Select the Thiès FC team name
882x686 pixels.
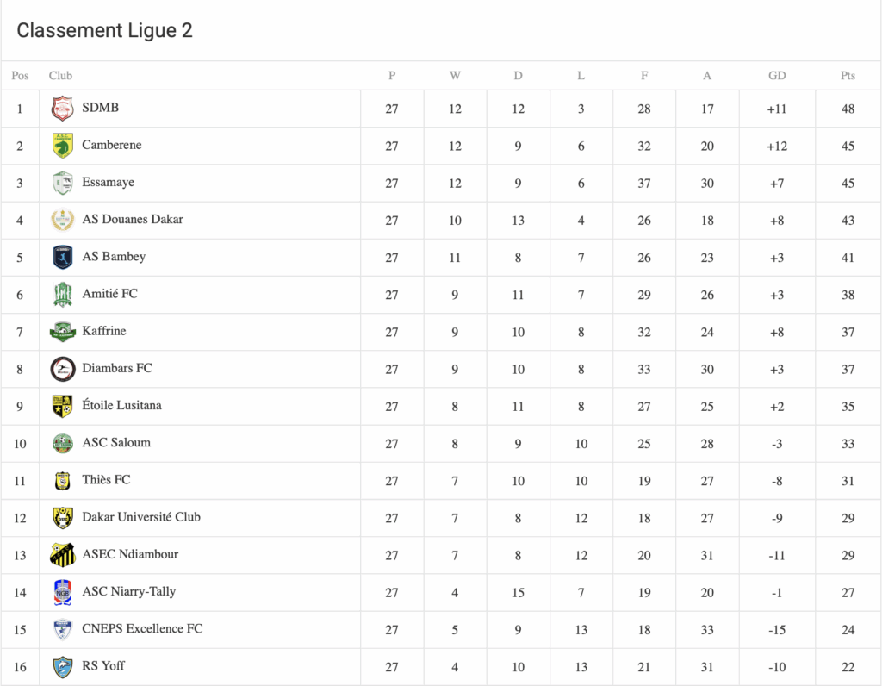(x=106, y=480)
